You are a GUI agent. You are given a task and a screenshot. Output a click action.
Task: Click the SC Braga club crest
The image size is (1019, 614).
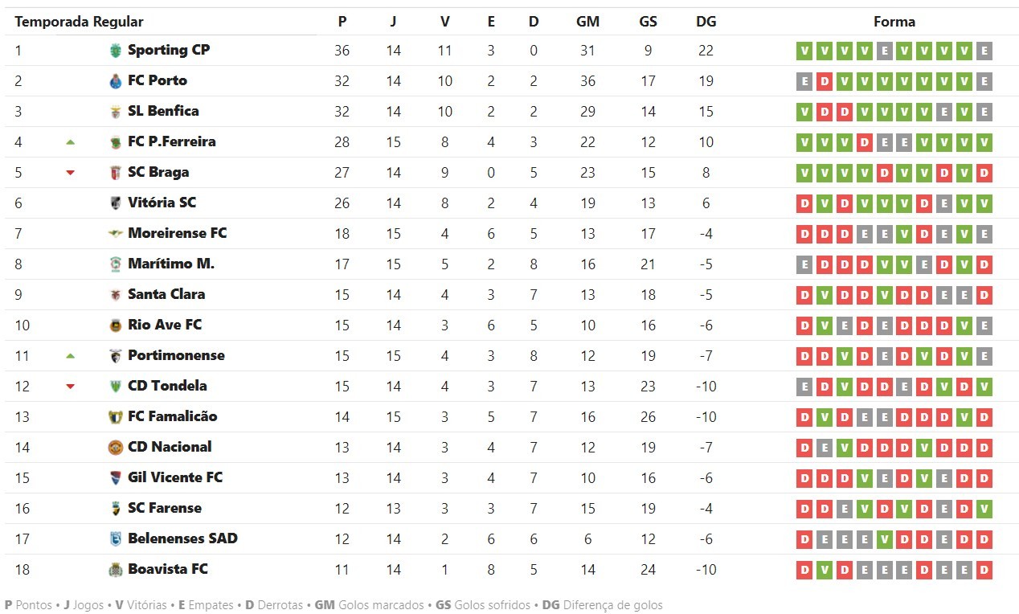115,173
